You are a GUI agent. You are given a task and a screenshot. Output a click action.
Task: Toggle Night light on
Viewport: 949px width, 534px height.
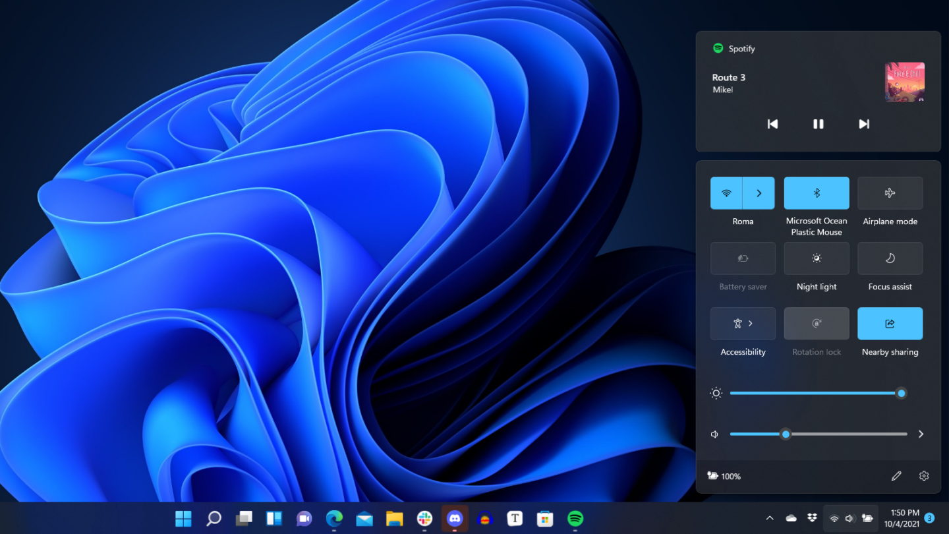(817, 258)
